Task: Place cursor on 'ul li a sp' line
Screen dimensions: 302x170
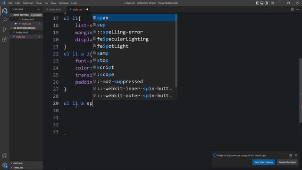Action: pyautogui.click(x=78, y=103)
